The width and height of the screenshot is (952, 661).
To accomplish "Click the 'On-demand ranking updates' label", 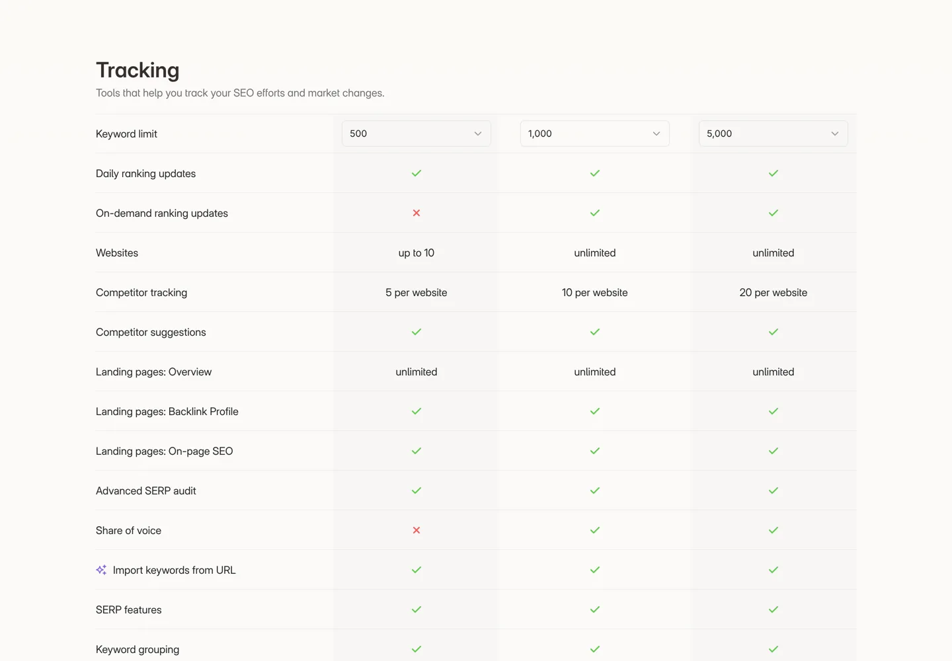I will [162, 213].
